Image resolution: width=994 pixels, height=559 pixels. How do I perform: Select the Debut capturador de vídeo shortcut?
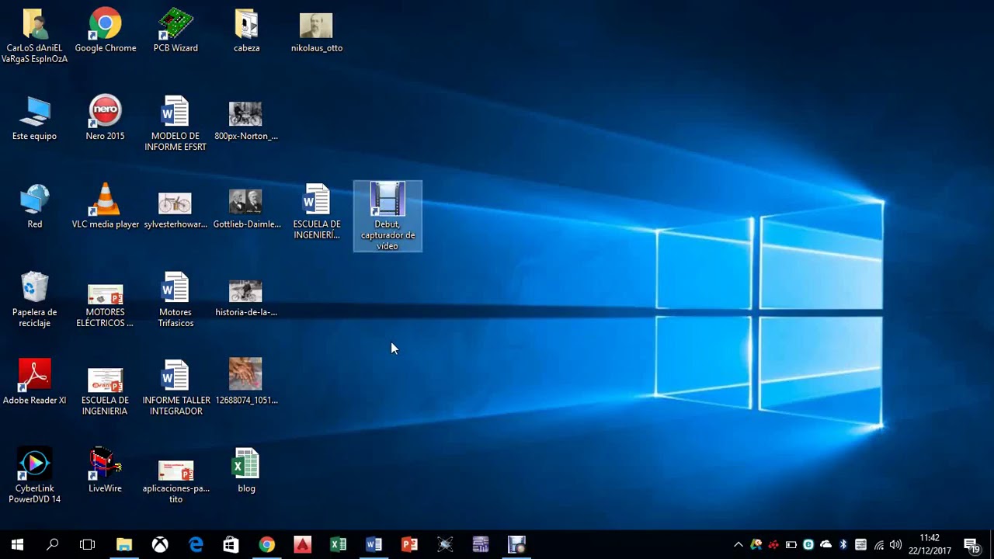click(388, 217)
